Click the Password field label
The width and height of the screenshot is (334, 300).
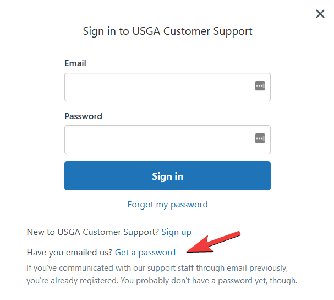[83, 116]
